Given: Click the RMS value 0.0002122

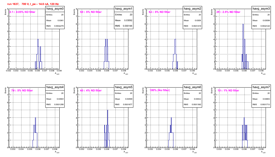Looking at the screenshot, I should [265, 26].
